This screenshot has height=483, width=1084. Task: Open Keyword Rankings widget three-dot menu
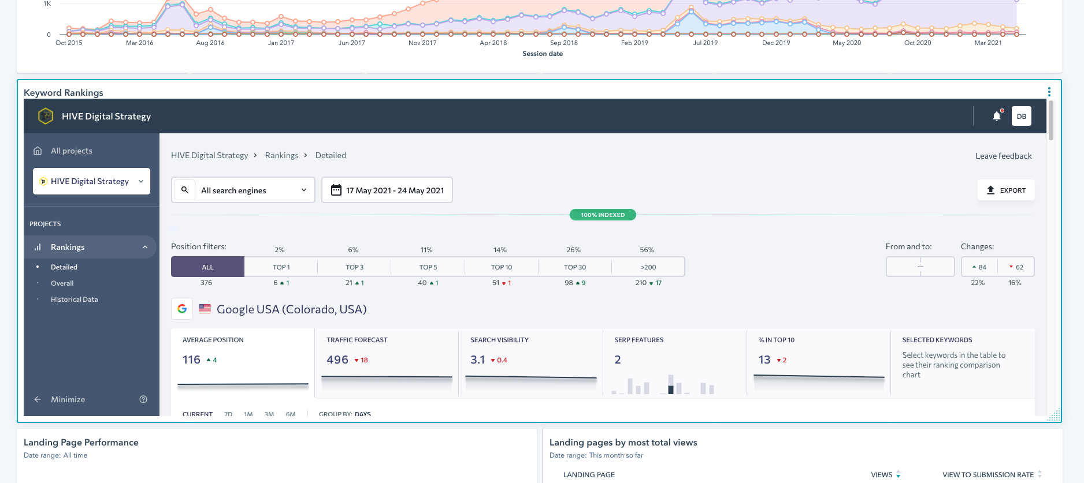click(1049, 92)
